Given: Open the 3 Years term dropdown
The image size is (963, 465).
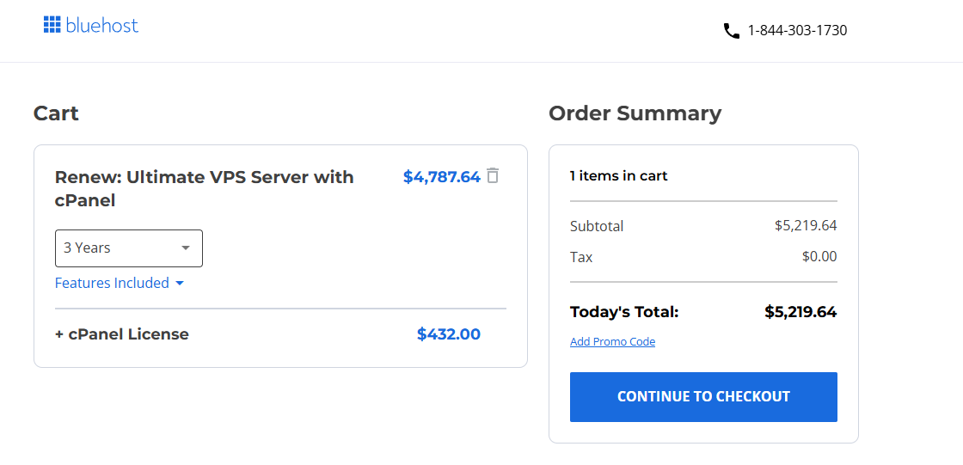Looking at the screenshot, I should 129,248.
